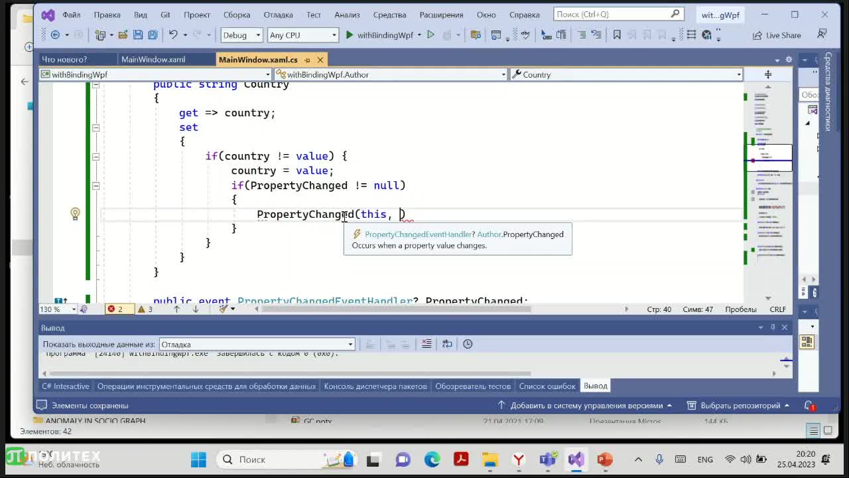Go to previous issue up arrow
Image resolution: width=849 pixels, height=478 pixels.
[x=176, y=309]
